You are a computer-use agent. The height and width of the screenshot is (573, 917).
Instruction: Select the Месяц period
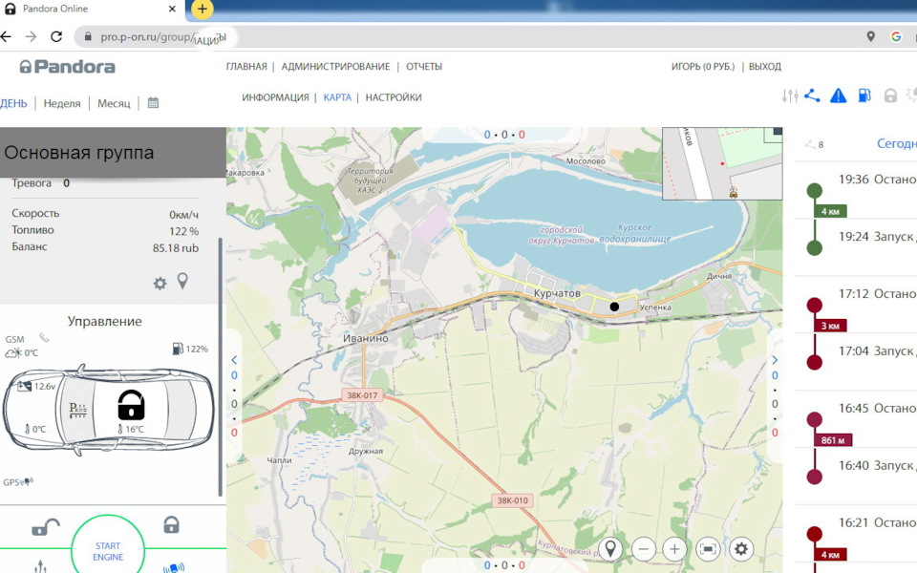[x=114, y=103]
